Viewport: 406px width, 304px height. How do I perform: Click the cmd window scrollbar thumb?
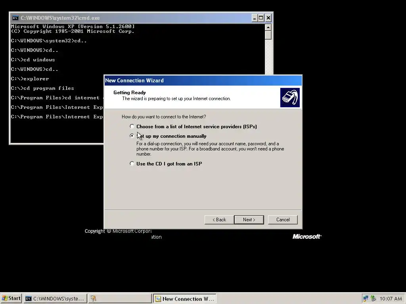tap(268, 35)
